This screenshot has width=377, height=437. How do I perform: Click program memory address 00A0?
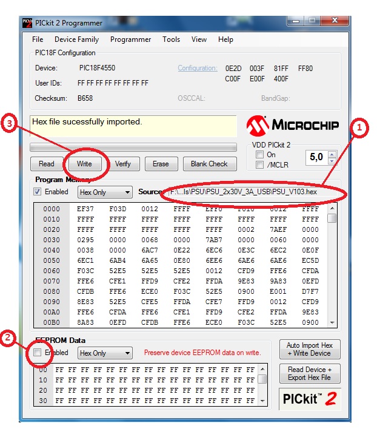52,312
